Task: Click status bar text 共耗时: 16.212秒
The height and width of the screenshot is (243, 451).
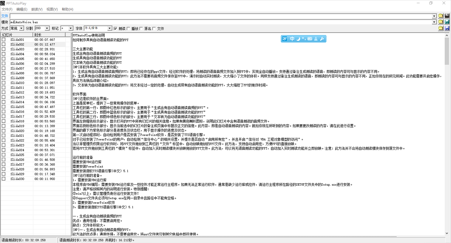Action: (120, 240)
